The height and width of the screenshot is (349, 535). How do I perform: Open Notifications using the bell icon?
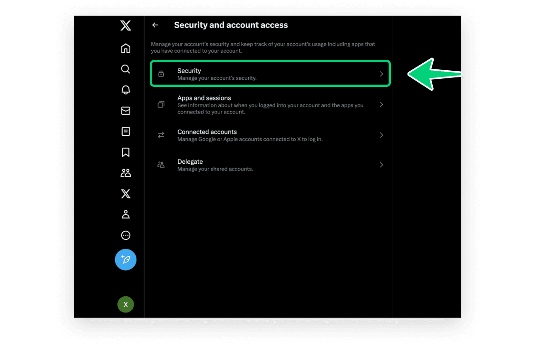tap(126, 90)
